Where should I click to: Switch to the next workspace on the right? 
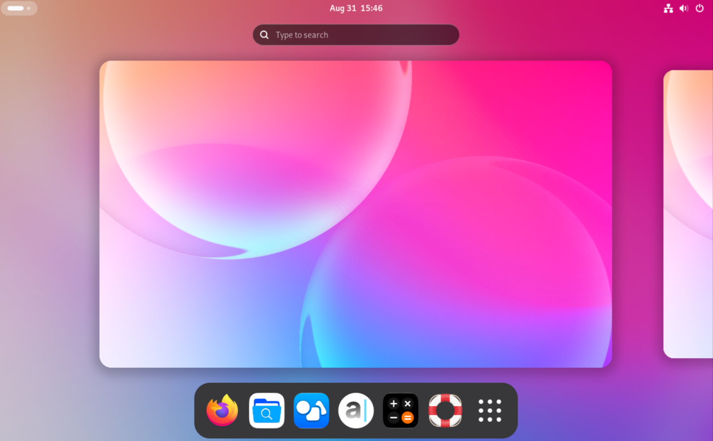point(688,214)
